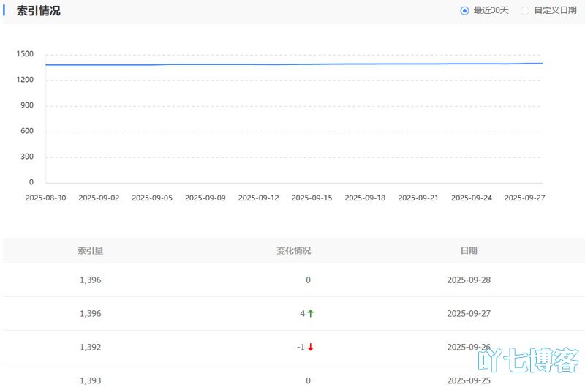Viewport: 585px width, 390px height.
Task: Click the 叶七博客 watermark logo
Action: 529,360
